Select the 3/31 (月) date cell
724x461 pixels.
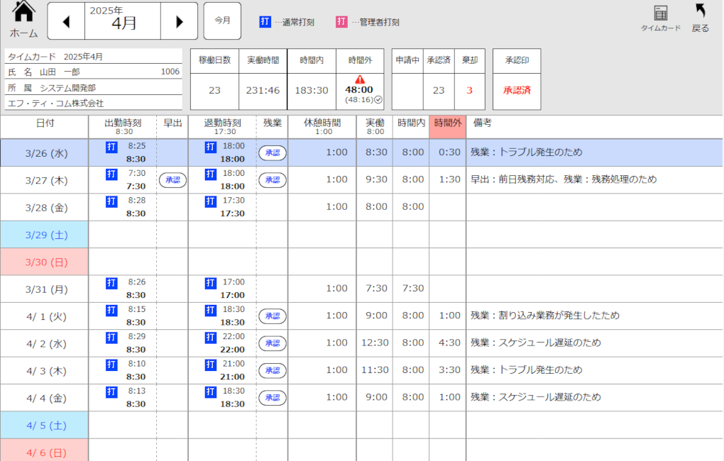[x=44, y=289]
